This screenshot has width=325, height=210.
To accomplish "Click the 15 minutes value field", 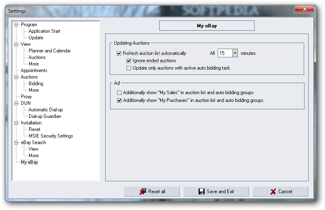I will point(225,53).
